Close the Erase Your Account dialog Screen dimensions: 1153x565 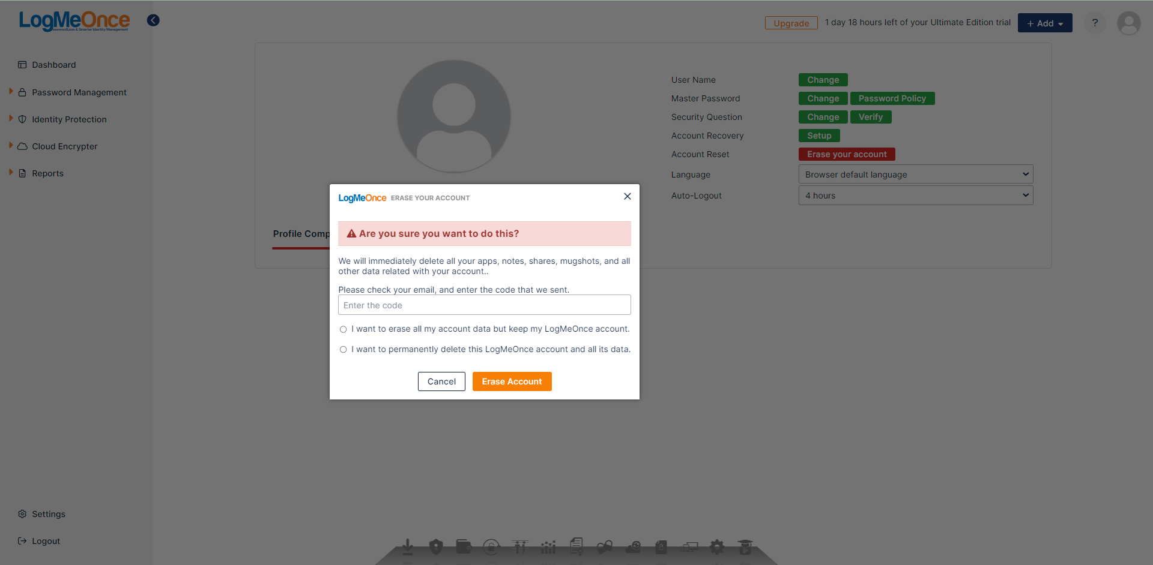point(628,196)
